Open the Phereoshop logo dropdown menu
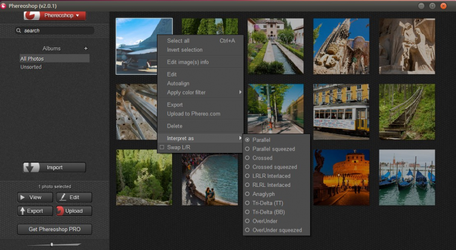Image resolution: width=456 pixels, height=250 pixels. tap(55, 15)
